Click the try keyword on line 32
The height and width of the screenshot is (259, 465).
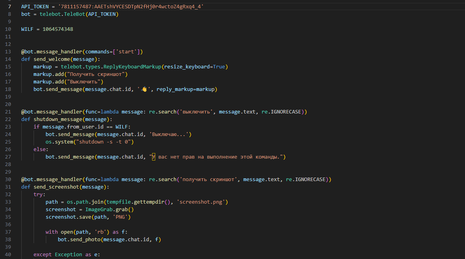38,195
